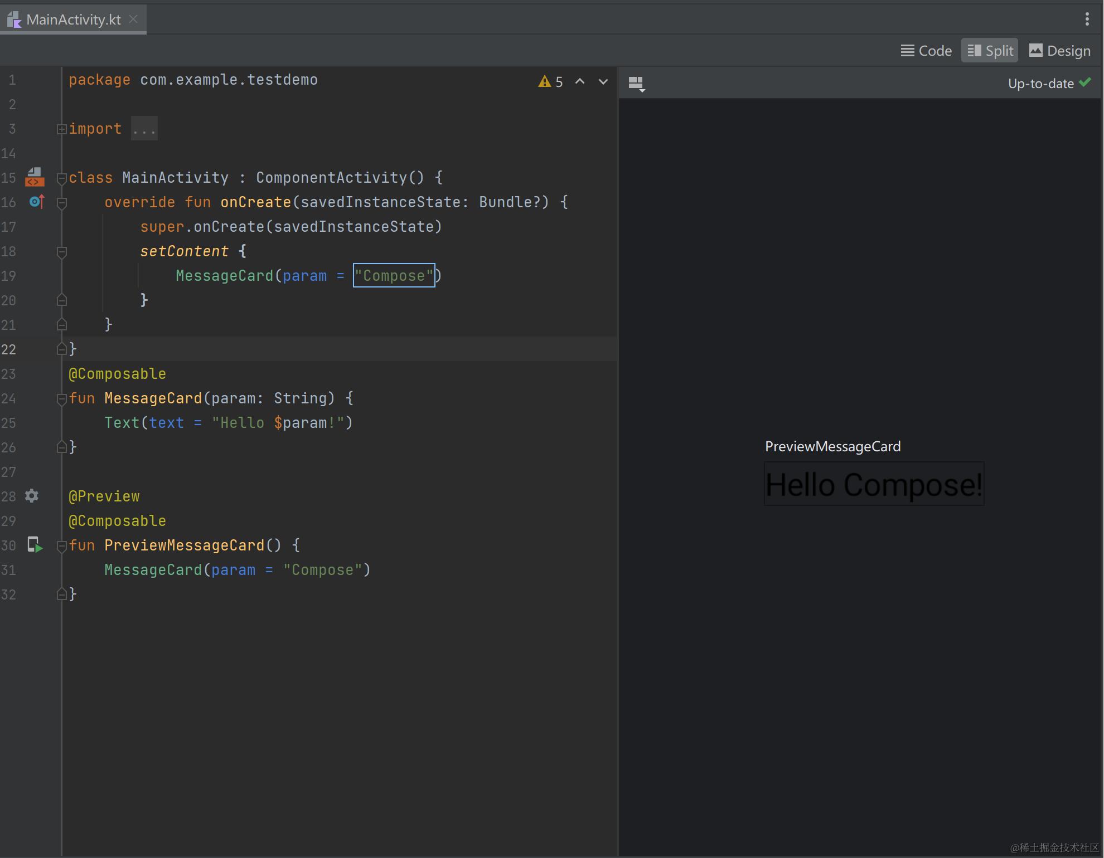1104x858 pixels.
Task: Go to previous highlighted error arrow
Action: pos(580,81)
